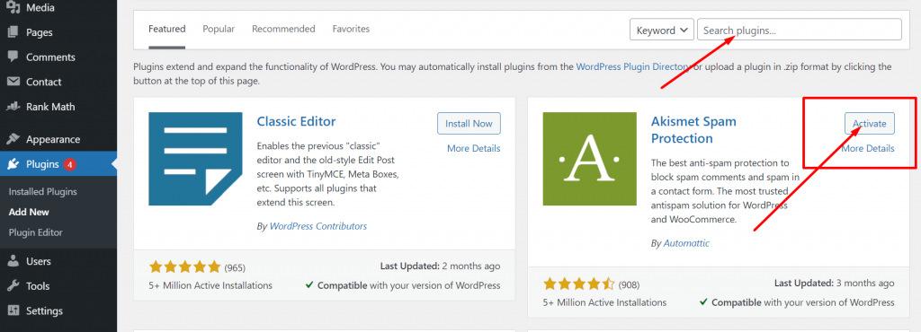Click the Search plugins input field
This screenshot has width=921, height=332.
tap(799, 30)
